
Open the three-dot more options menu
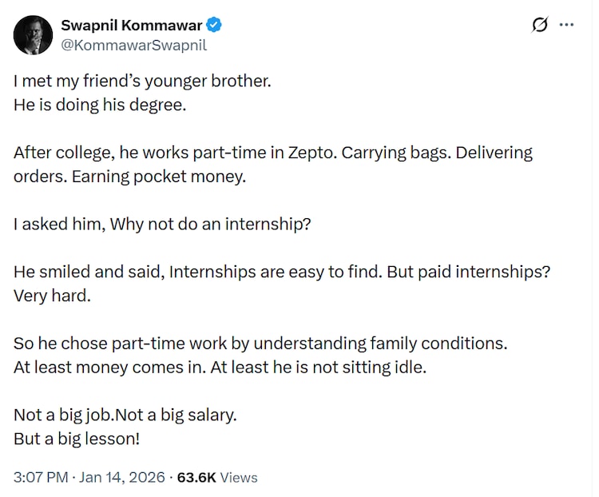[567, 25]
